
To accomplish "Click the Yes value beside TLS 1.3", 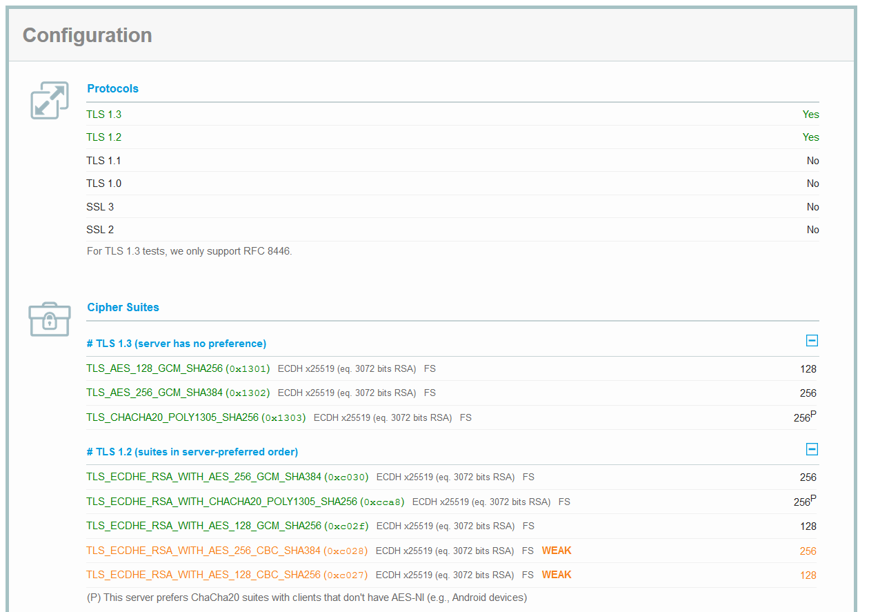I will pyautogui.click(x=811, y=114).
